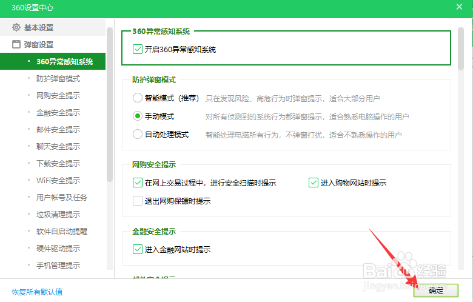Go to 手机管理提示 in sidebar
Screen dimensions: 473x302
click(x=58, y=265)
